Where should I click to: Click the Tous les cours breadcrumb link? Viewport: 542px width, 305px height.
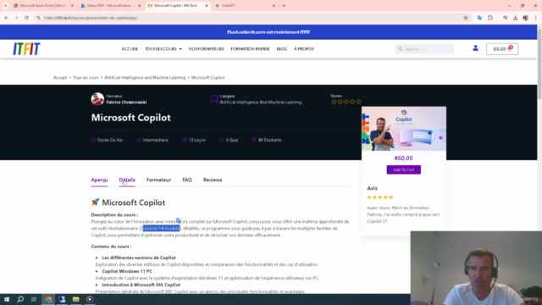point(86,77)
